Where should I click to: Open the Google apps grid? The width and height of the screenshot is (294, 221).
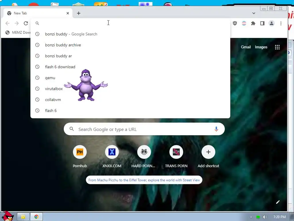click(277, 47)
